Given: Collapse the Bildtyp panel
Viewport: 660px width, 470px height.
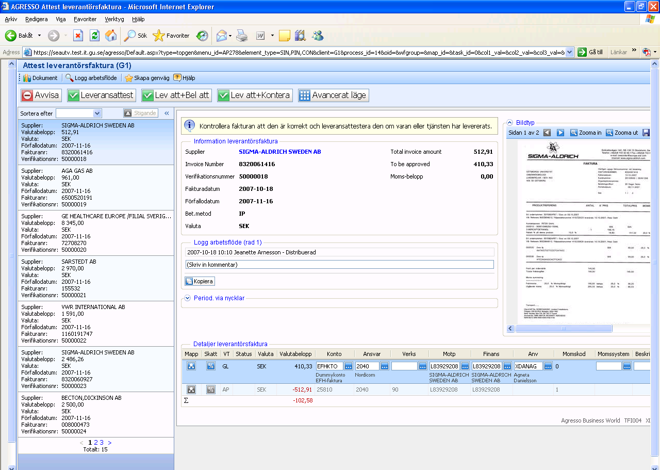Looking at the screenshot, I should click(510, 123).
